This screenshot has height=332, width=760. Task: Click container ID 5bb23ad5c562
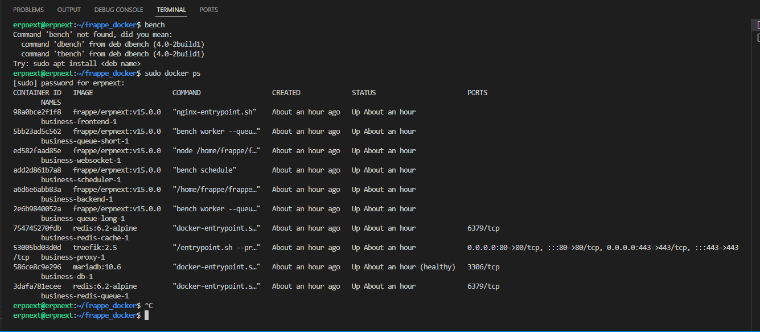(37, 132)
